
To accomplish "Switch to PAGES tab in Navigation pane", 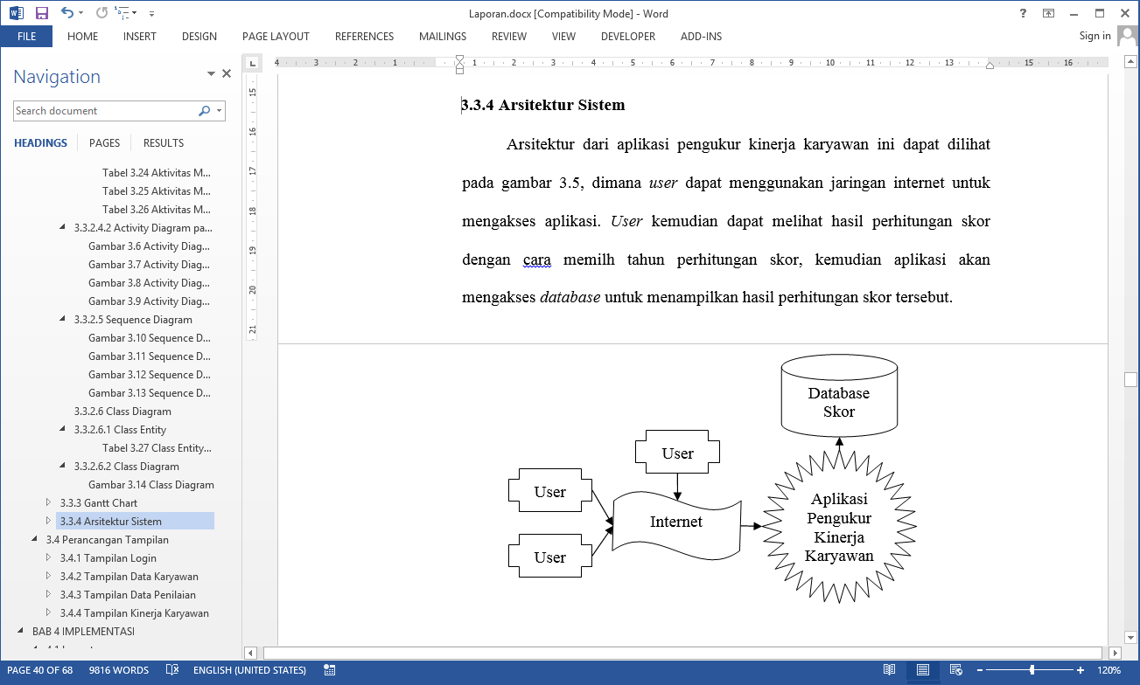I will [x=105, y=142].
